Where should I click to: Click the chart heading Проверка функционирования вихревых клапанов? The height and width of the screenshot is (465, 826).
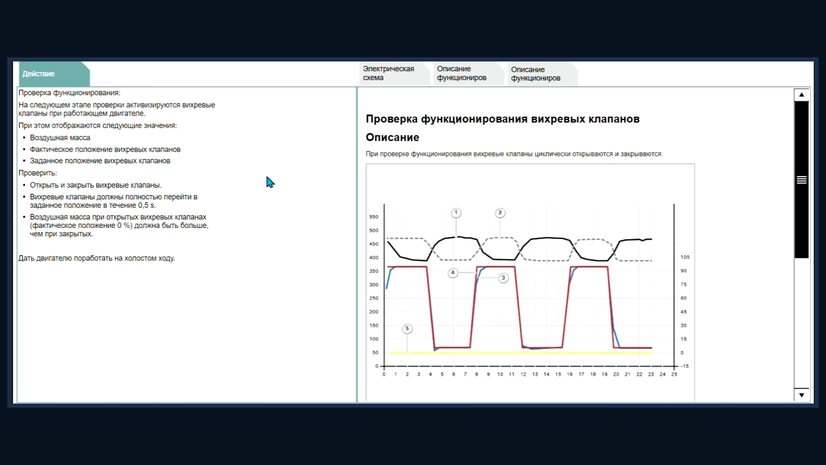coord(503,119)
